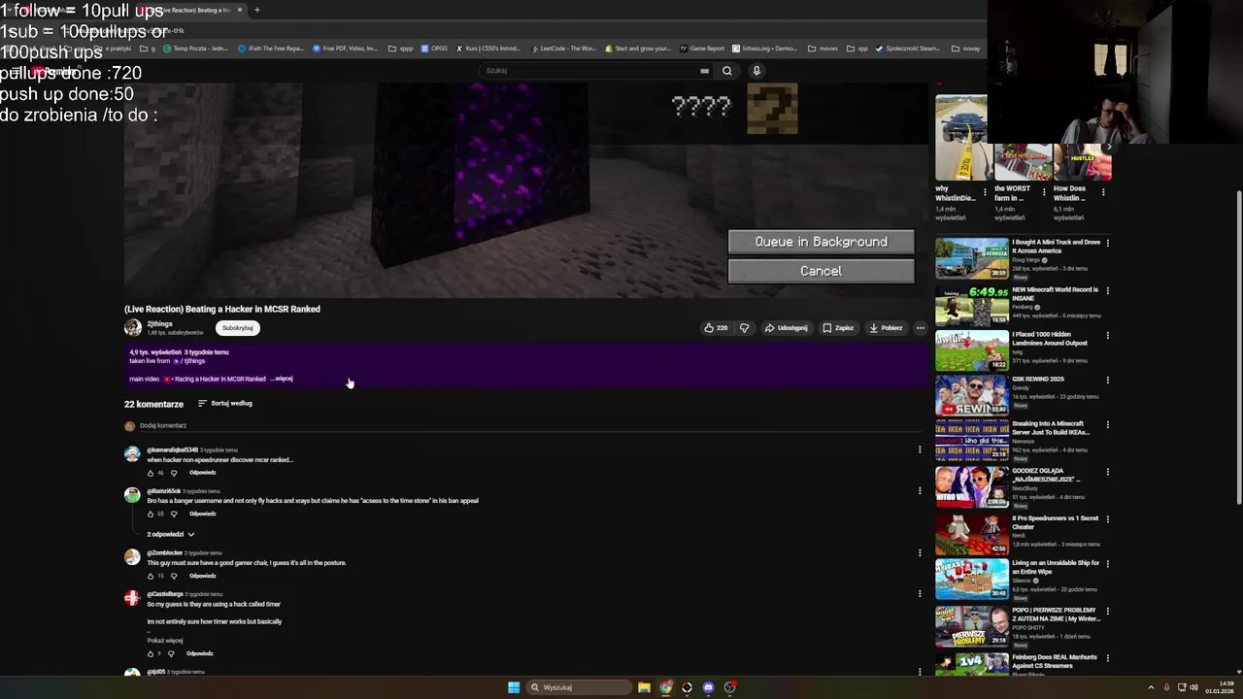This screenshot has height=699, width=1243.
Task: Open options menu for the kamaruliqbal5348 comment
Action: [920, 449]
